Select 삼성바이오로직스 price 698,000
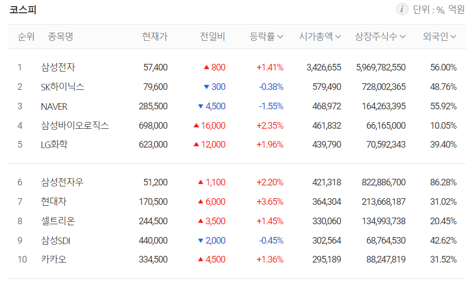The height and width of the screenshot is (285, 472). pyautogui.click(x=153, y=126)
